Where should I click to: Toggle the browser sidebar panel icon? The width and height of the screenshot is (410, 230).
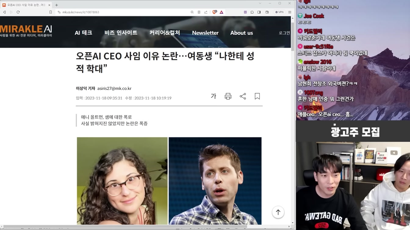tap(259, 12)
